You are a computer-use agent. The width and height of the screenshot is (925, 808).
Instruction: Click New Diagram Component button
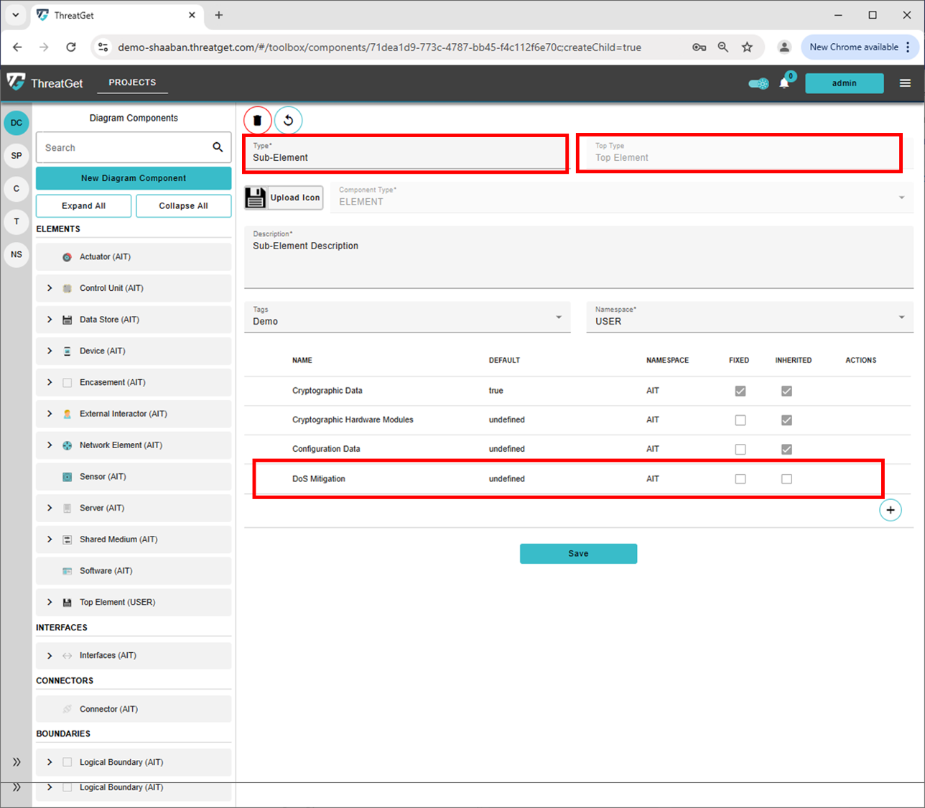134,178
